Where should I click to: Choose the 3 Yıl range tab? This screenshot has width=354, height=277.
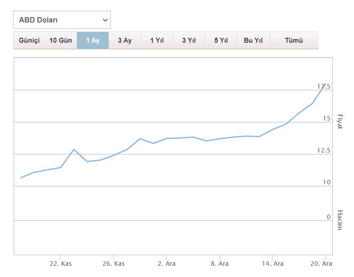(189, 40)
